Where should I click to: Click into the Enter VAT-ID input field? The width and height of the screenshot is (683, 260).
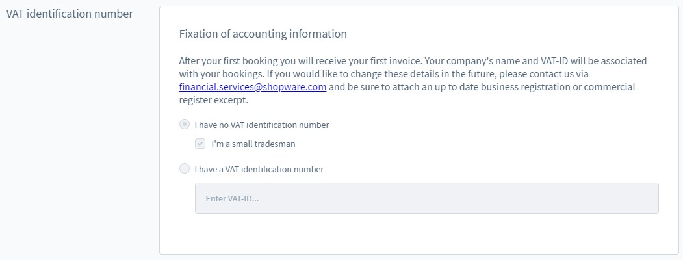tap(426, 198)
